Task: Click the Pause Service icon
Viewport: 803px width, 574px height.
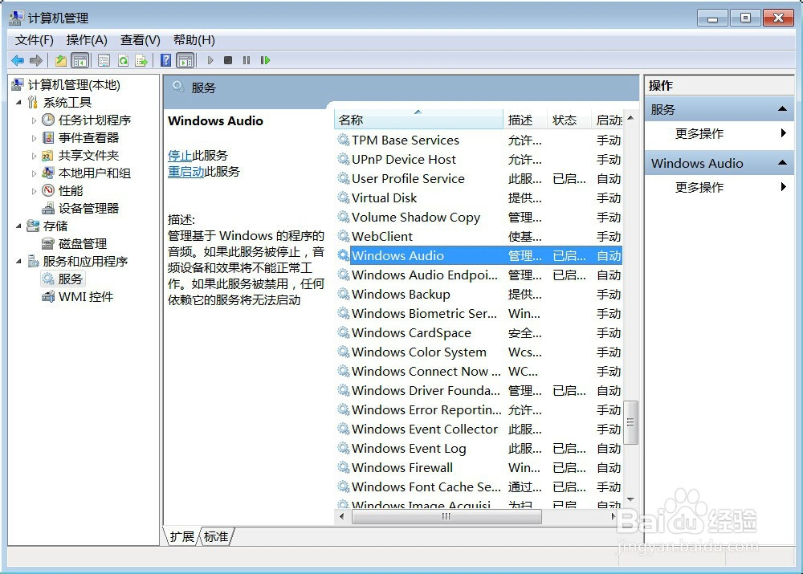Action: coord(247,60)
